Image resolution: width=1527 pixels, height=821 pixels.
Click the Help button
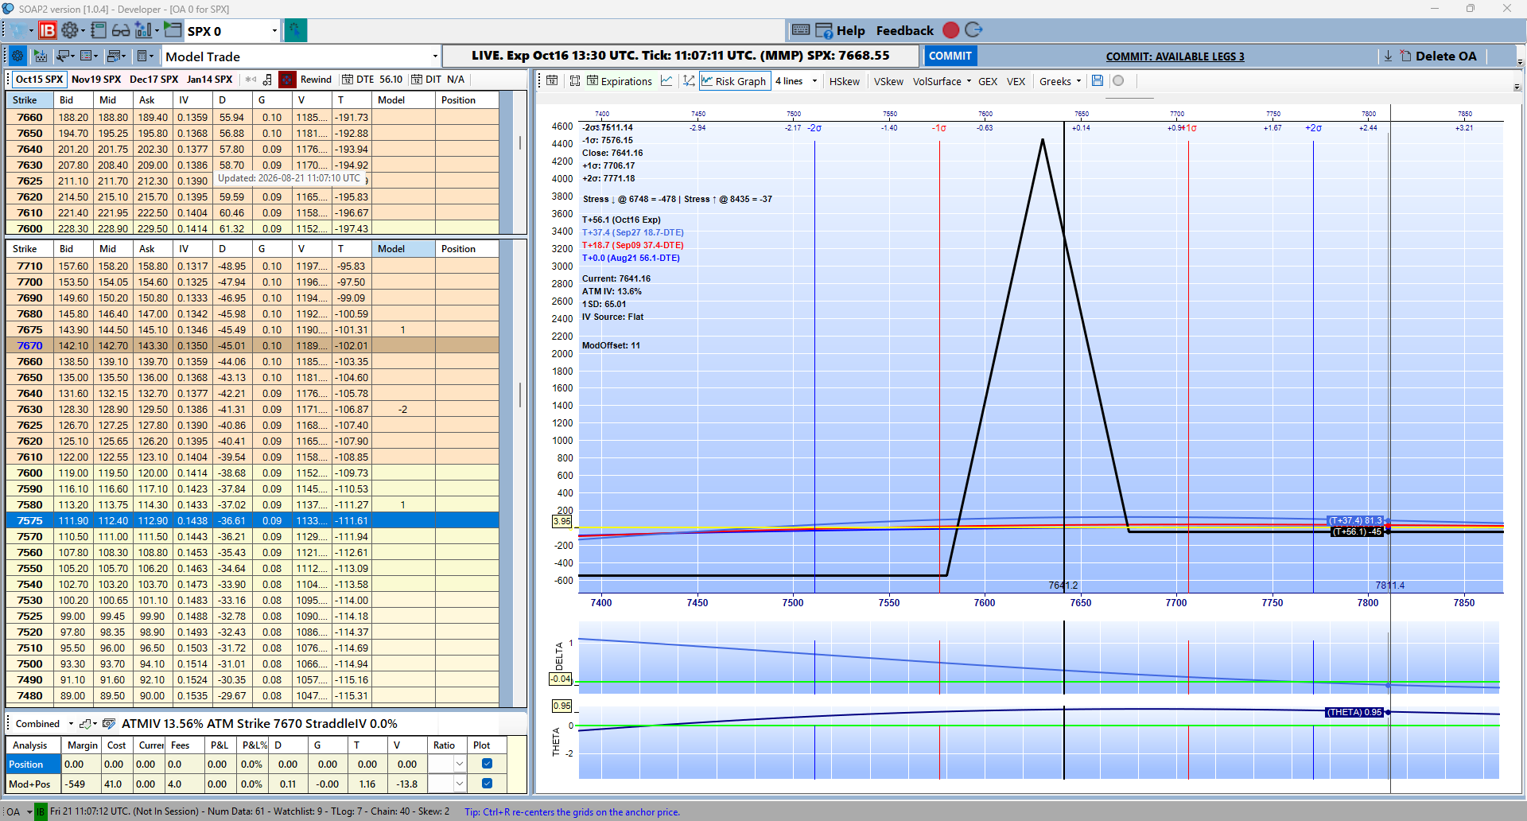850,30
